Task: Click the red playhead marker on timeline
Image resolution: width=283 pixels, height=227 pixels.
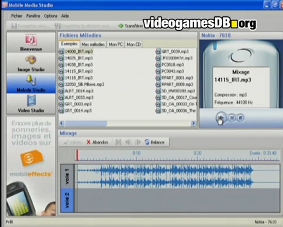Action: (77, 155)
